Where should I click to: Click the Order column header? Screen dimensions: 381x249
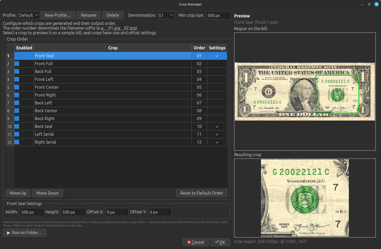tap(199, 48)
